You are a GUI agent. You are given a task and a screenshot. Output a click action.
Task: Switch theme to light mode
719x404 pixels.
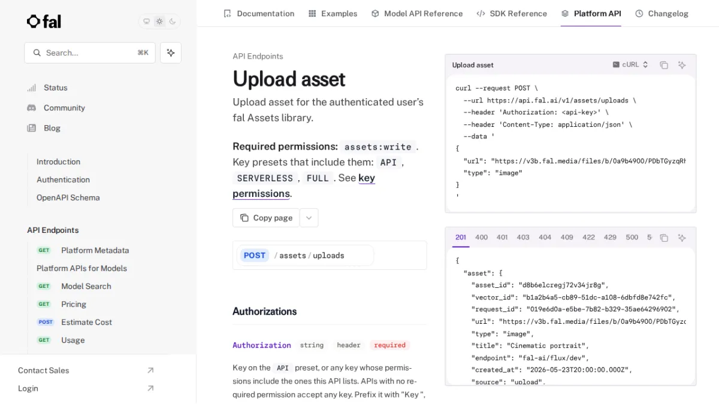(x=159, y=22)
